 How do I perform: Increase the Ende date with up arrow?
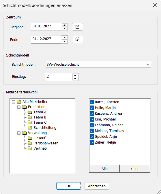click(x=64, y=38)
